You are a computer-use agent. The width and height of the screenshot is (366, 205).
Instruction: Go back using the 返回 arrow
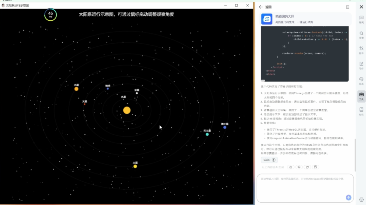[261, 7]
